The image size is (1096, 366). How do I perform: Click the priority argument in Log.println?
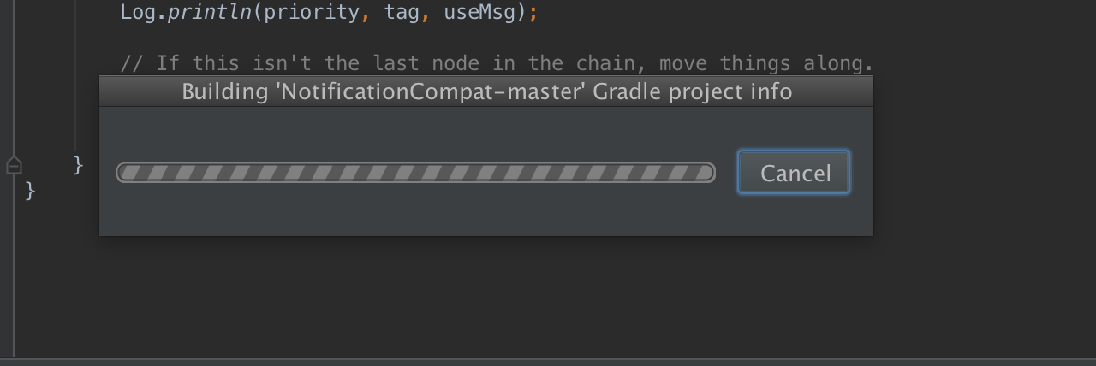click(x=312, y=13)
